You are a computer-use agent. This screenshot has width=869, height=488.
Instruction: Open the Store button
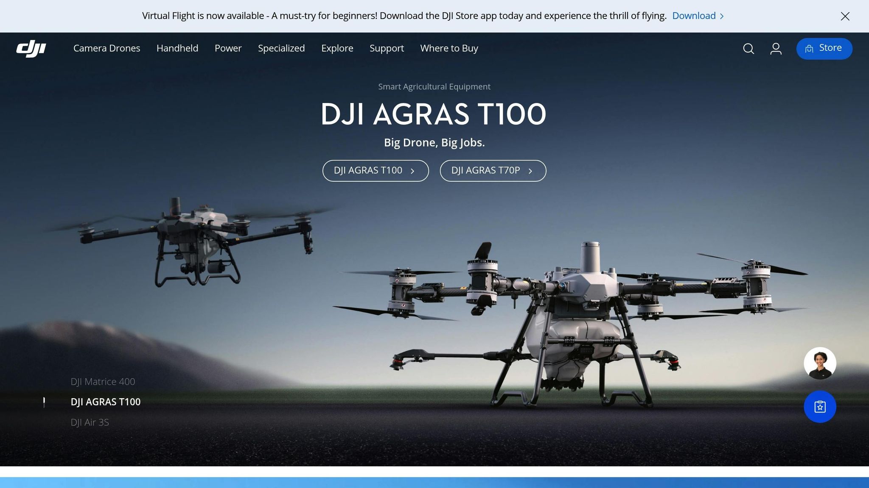824,49
